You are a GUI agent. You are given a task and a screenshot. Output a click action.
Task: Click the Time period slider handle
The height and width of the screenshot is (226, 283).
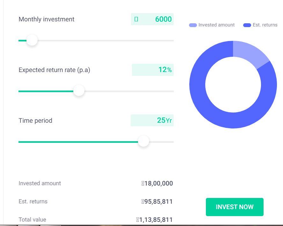(144, 141)
